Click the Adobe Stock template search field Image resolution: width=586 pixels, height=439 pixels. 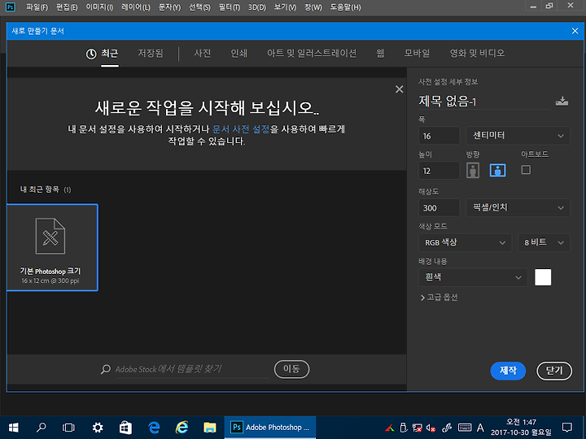click(192, 369)
